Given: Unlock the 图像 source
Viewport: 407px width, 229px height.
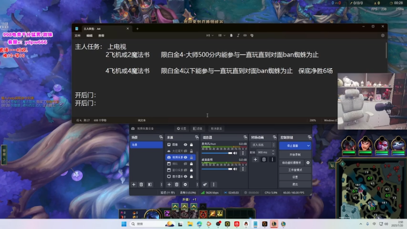Looking at the screenshot, I should coord(191,145).
